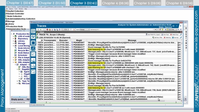The image size is (199, 112).
Task: Jump to Chapter 1 (00:47) tab
Action: pos(20,3)
